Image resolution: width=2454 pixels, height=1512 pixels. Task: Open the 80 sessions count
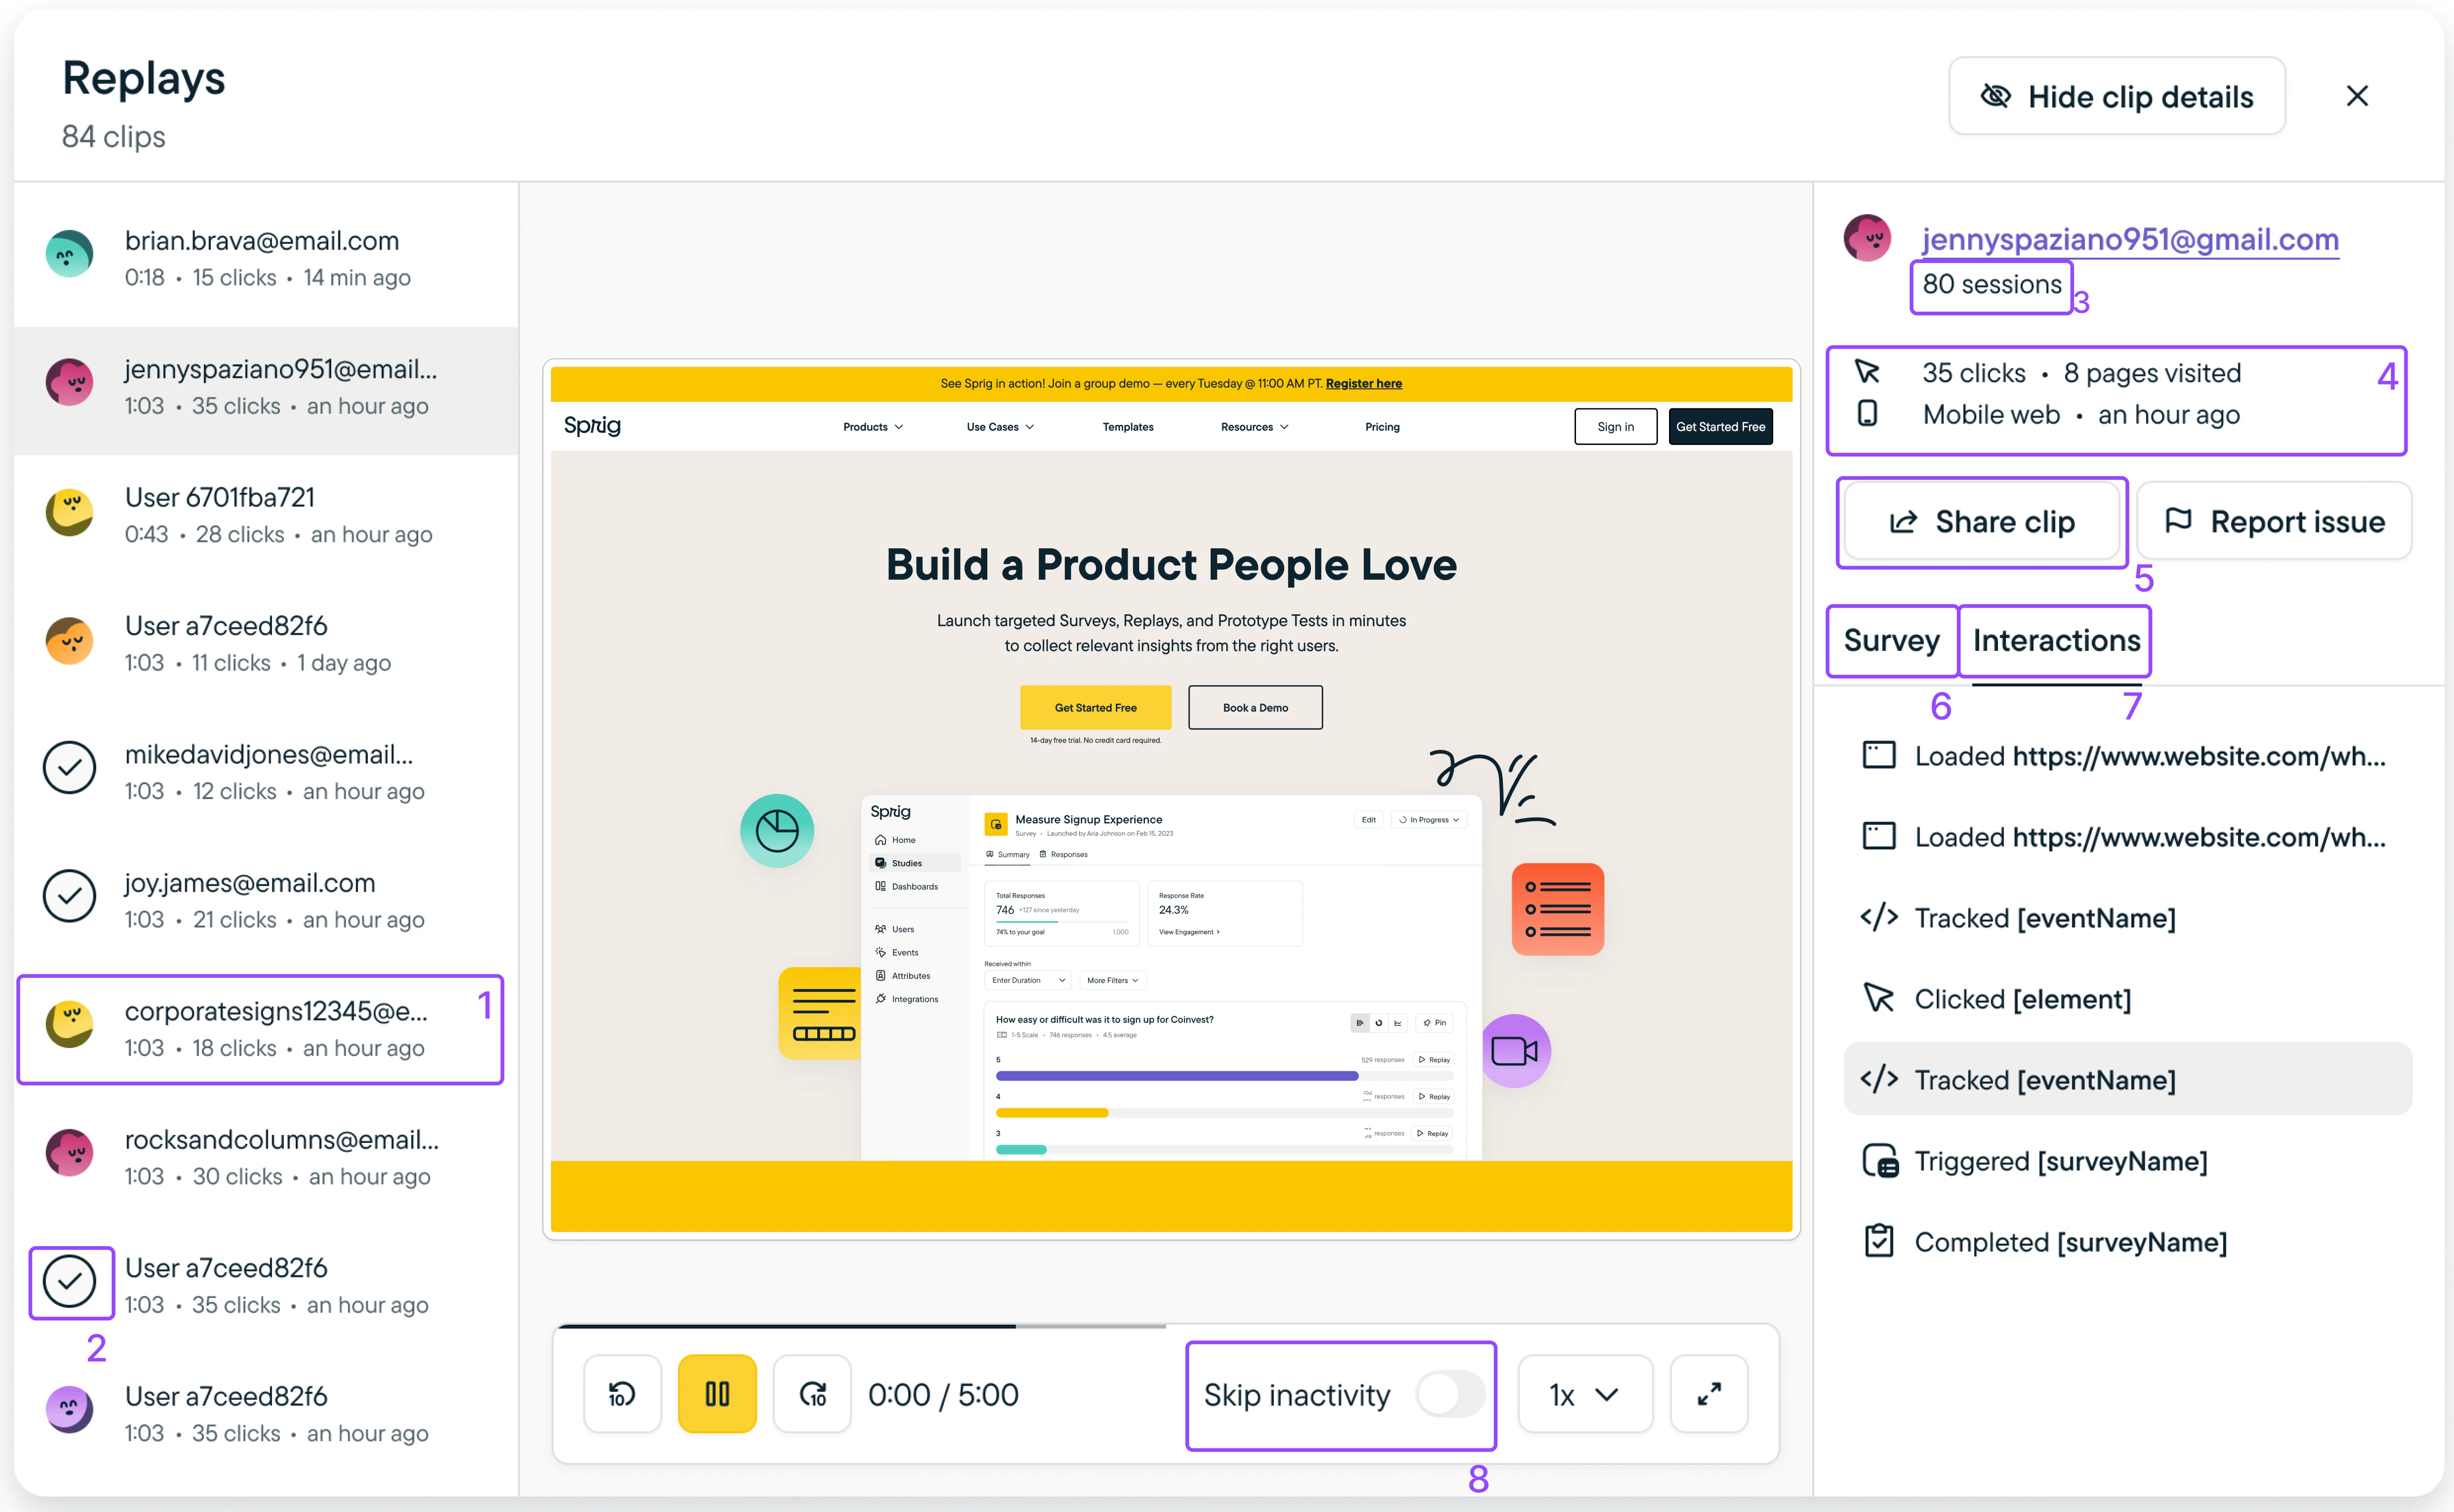click(x=1992, y=285)
